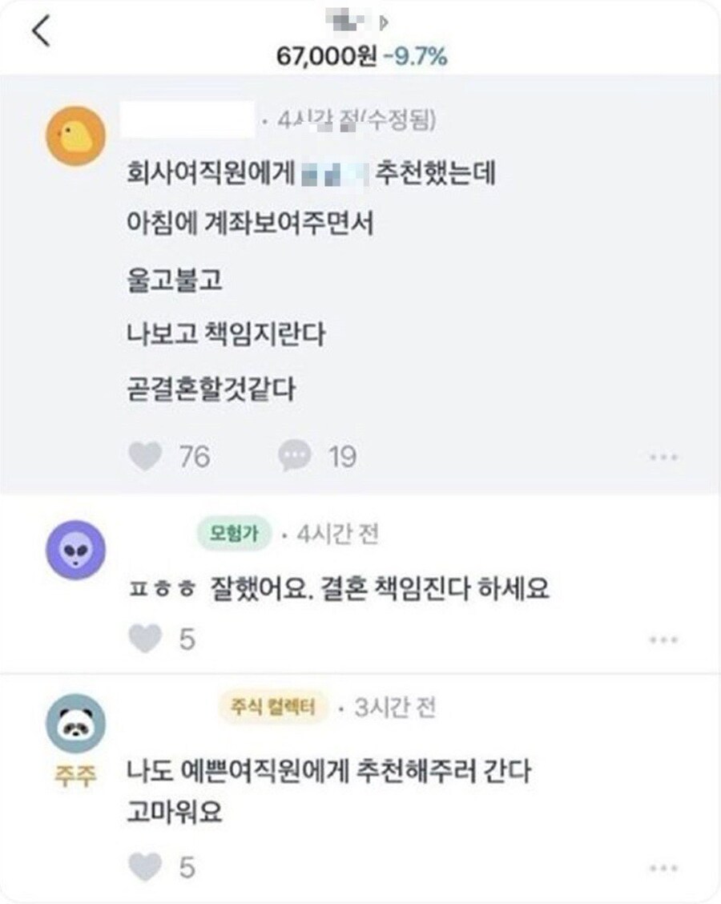
Task: Tap the back arrow at top left
Action: 41,30
